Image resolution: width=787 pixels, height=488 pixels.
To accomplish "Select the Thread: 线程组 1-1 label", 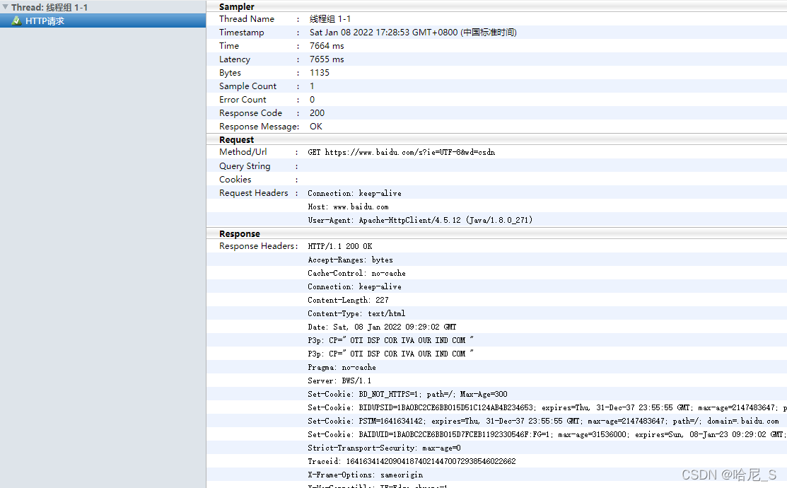I will pos(49,7).
